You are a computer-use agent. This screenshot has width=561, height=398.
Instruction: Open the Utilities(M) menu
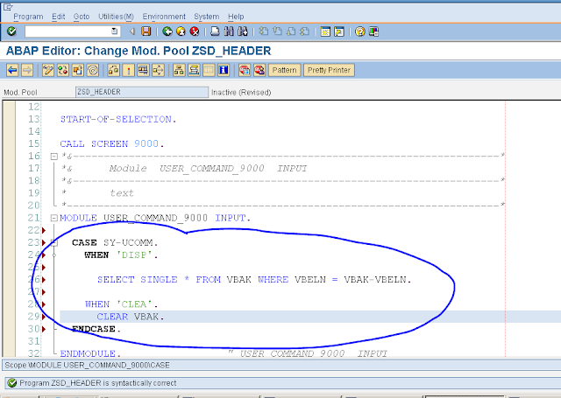pos(116,17)
